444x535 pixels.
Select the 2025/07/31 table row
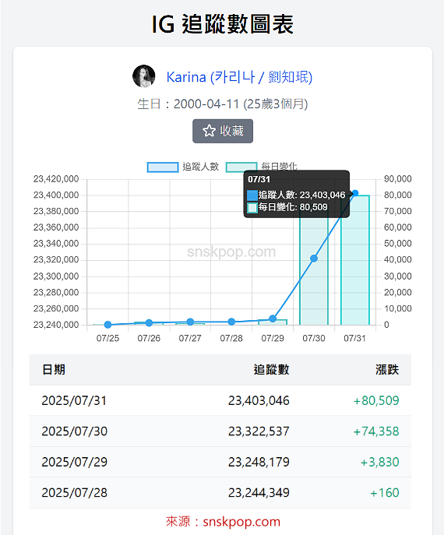point(220,400)
